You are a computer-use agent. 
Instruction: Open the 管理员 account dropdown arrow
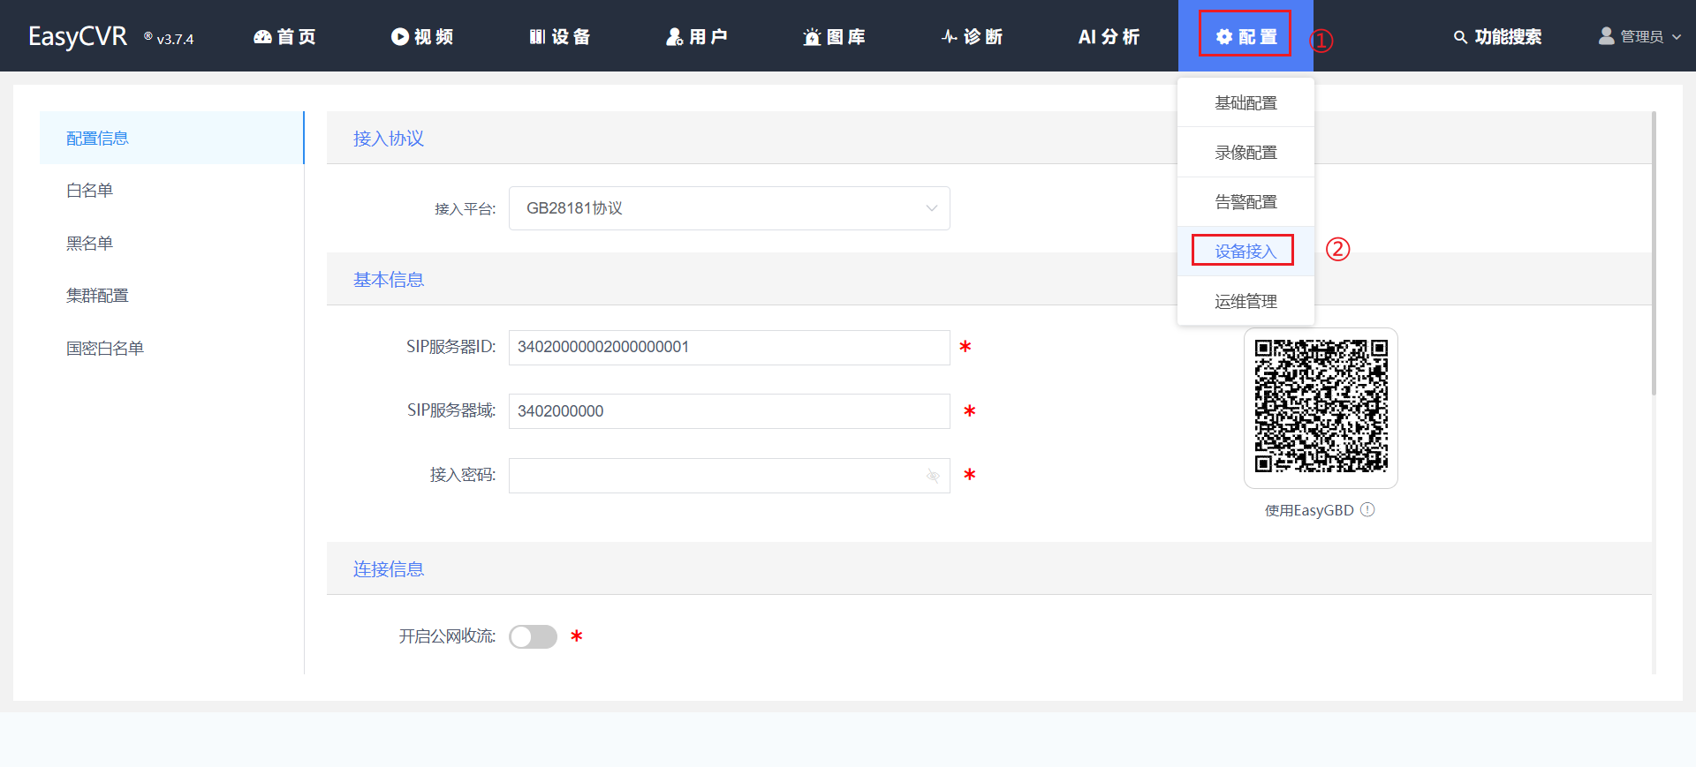click(x=1677, y=37)
